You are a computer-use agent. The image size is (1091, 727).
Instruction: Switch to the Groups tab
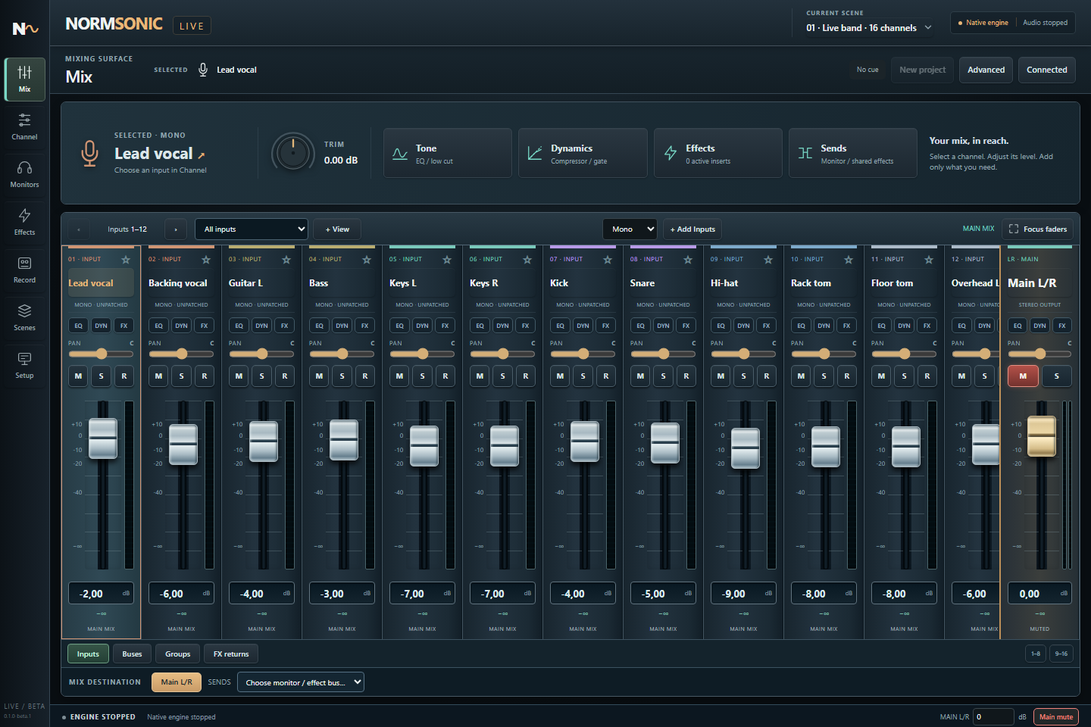pyautogui.click(x=178, y=654)
